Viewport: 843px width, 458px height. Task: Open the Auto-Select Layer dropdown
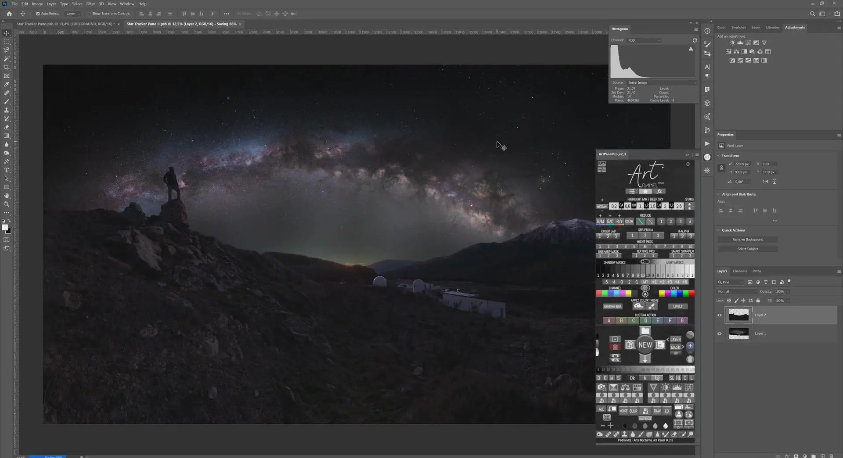[73, 14]
